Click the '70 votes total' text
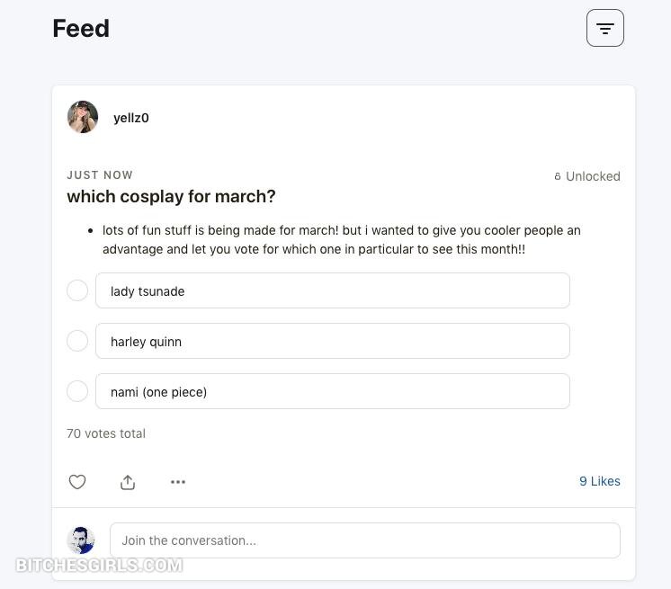The height and width of the screenshot is (589, 671). pyautogui.click(x=106, y=433)
